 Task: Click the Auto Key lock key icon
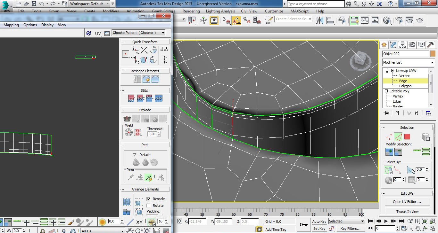pyautogui.click(x=303, y=225)
